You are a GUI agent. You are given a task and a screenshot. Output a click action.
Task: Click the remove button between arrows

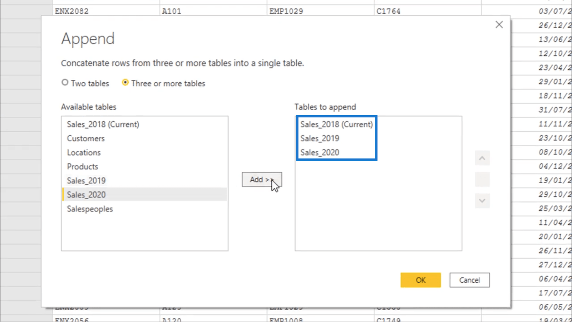coord(482,179)
